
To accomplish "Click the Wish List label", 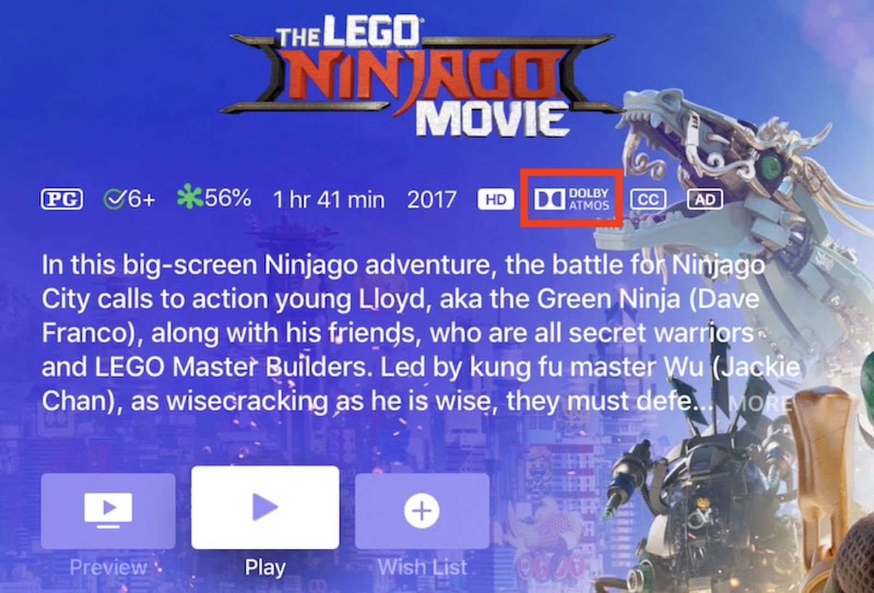I will [422, 567].
